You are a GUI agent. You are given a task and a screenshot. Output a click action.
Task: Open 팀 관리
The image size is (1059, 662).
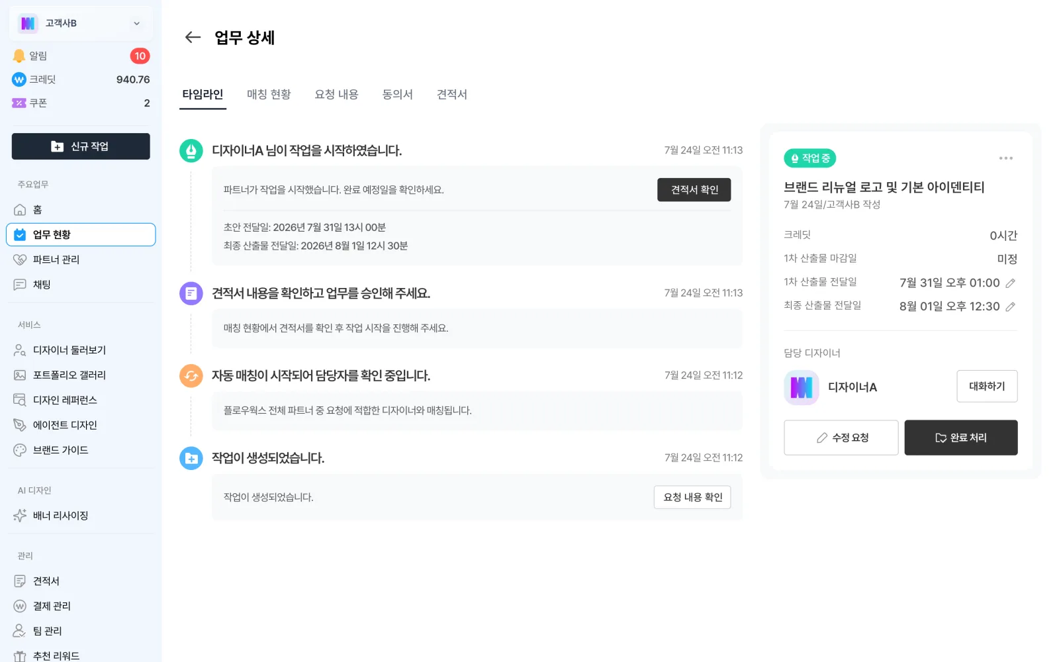[81, 631]
